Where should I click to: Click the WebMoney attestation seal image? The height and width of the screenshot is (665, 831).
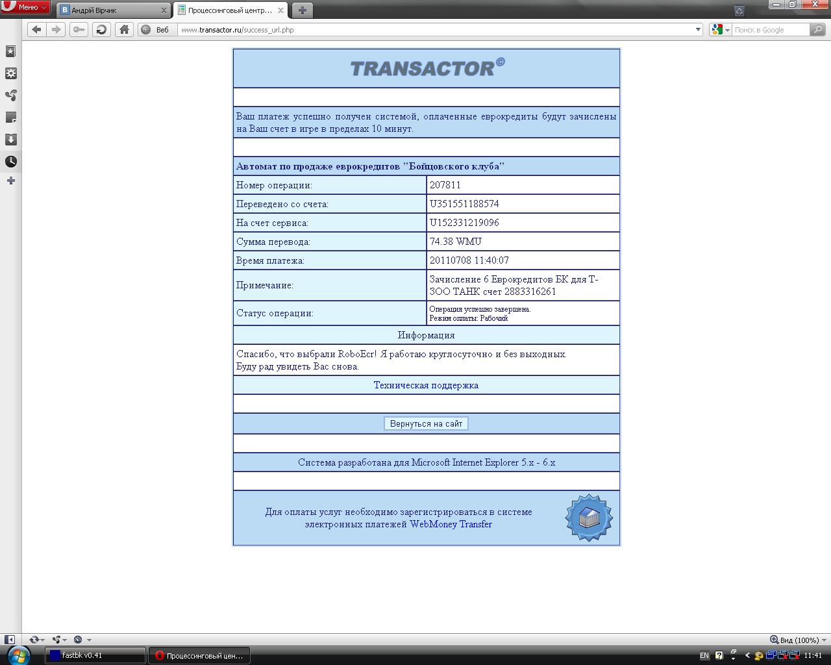[x=589, y=518]
